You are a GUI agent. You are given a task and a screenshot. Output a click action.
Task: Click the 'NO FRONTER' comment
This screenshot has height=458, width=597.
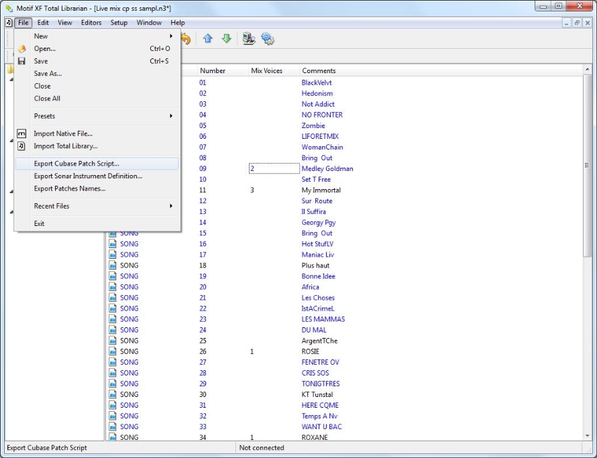[322, 115]
